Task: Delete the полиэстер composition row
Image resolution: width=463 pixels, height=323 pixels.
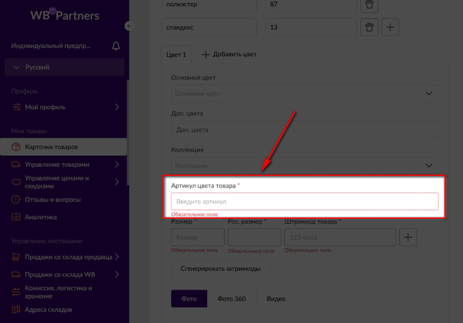Action: pyautogui.click(x=369, y=6)
